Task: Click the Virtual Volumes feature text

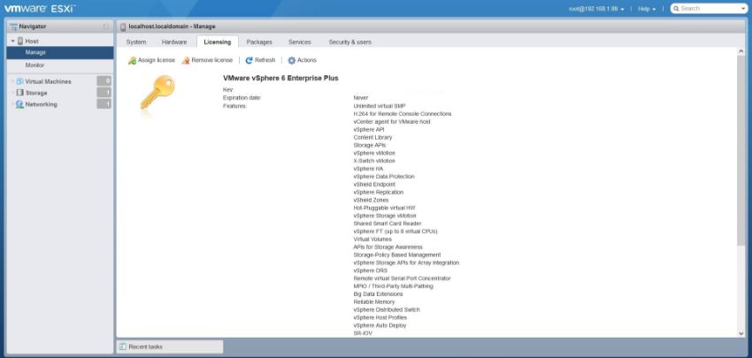Action: pos(372,240)
